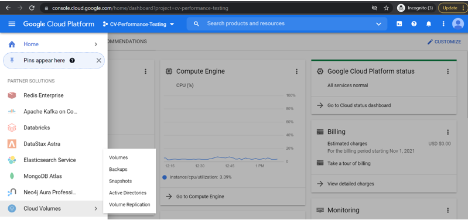Dismiss the Pins appear here banner
468x220 pixels.
[99, 60]
